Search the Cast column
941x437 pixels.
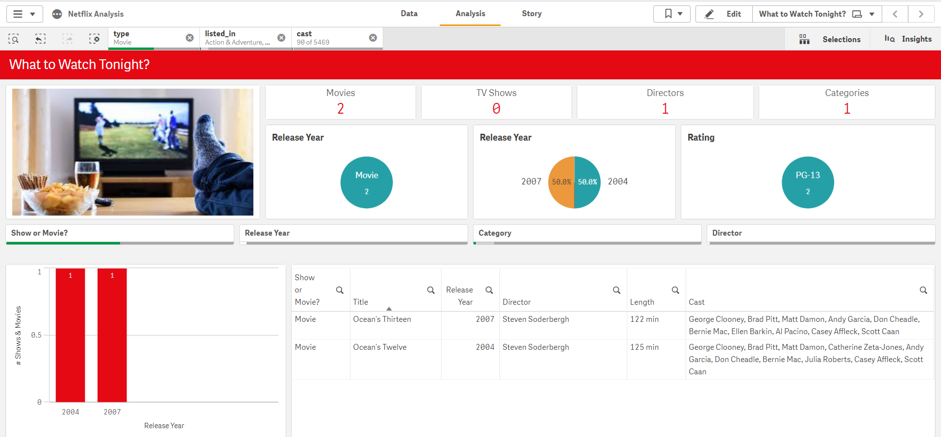pos(923,290)
